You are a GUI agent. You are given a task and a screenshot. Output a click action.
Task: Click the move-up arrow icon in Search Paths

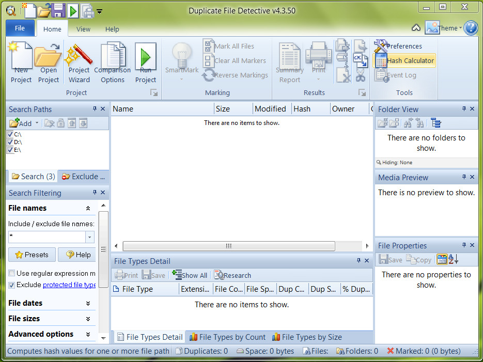72,123
